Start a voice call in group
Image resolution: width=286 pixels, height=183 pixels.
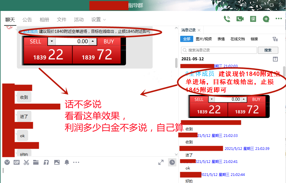(227, 19)
